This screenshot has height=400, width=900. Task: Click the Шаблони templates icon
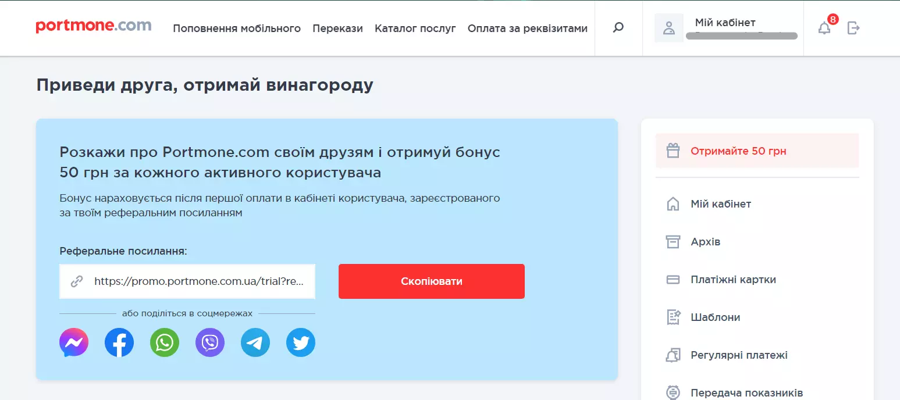click(673, 317)
